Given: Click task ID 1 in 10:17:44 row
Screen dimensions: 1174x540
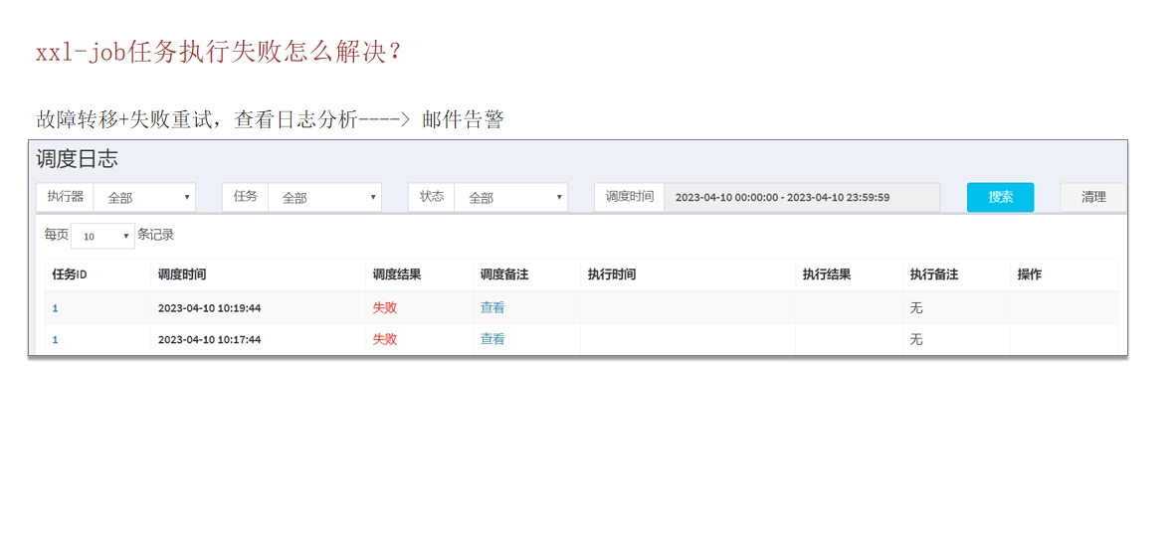Looking at the screenshot, I should [x=56, y=339].
